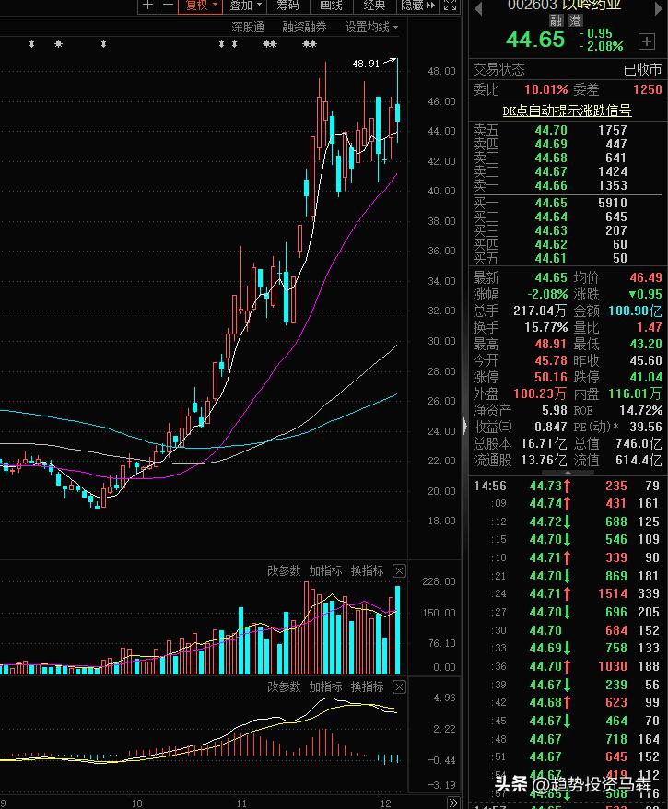Click the first event marker above chart

coord(32,44)
